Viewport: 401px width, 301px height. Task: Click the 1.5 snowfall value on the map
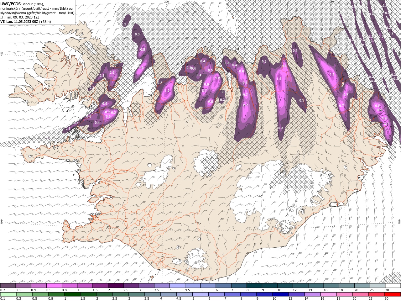pos(279,79)
